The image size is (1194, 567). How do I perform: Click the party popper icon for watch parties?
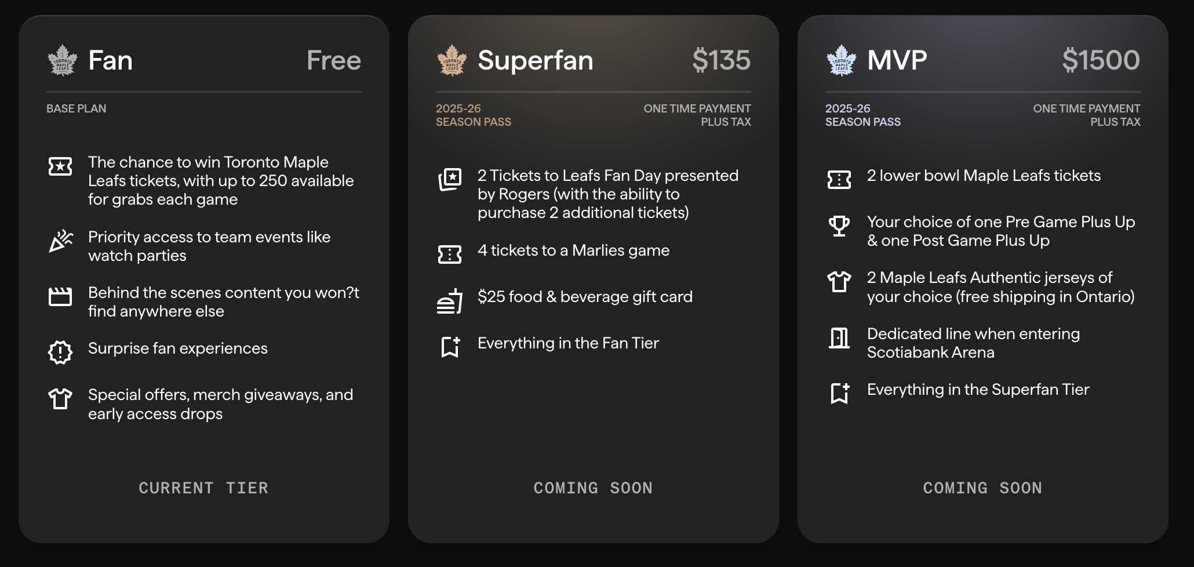tap(60, 241)
